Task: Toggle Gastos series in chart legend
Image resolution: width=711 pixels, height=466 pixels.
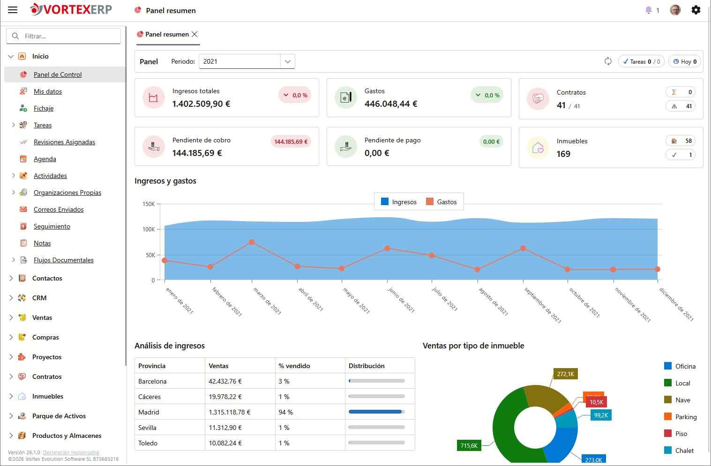Action: (x=442, y=202)
